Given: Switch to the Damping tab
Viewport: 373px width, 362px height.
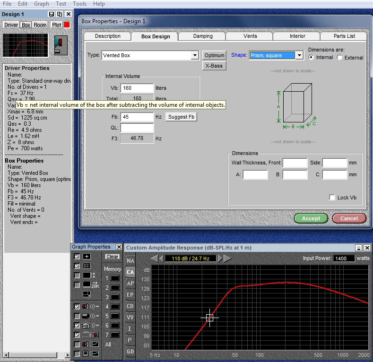Looking at the screenshot, I should (203, 36).
